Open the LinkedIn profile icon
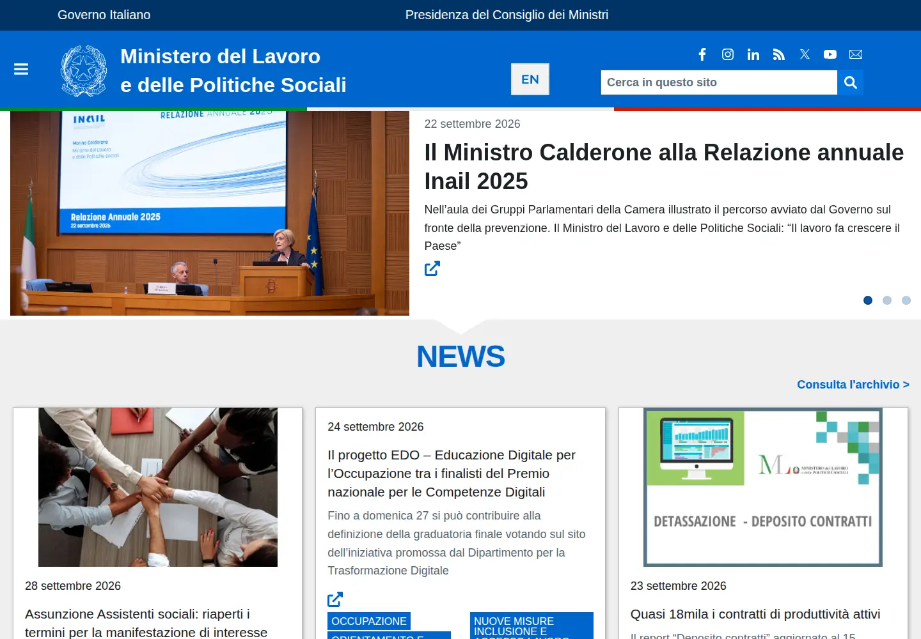Screen dimensions: 921x639 coord(753,54)
